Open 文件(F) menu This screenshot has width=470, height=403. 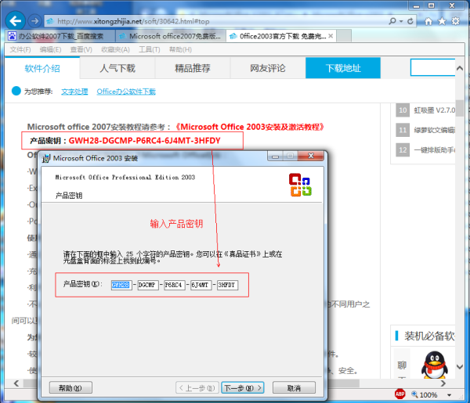point(20,49)
